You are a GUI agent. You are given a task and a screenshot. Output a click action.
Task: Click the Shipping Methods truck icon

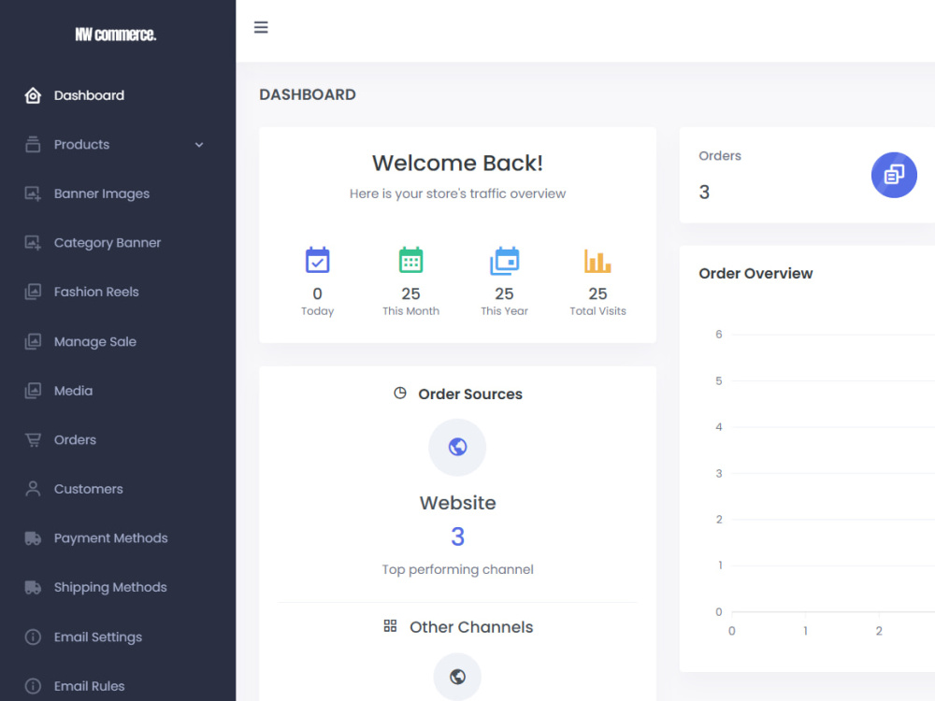[33, 587]
